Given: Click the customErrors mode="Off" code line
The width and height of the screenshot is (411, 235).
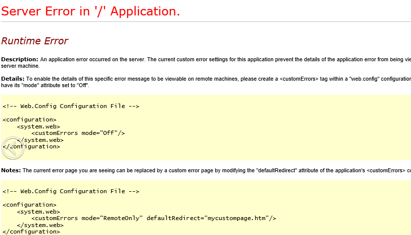Looking at the screenshot, I should tap(78, 133).
